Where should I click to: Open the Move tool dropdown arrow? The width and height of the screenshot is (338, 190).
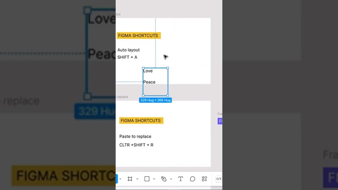(120, 179)
